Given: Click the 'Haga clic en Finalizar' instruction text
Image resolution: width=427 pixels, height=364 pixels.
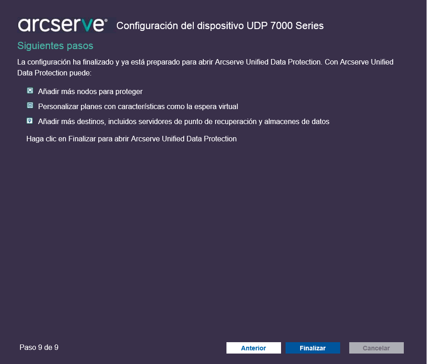Looking at the screenshot, I should tap(131, 139).
